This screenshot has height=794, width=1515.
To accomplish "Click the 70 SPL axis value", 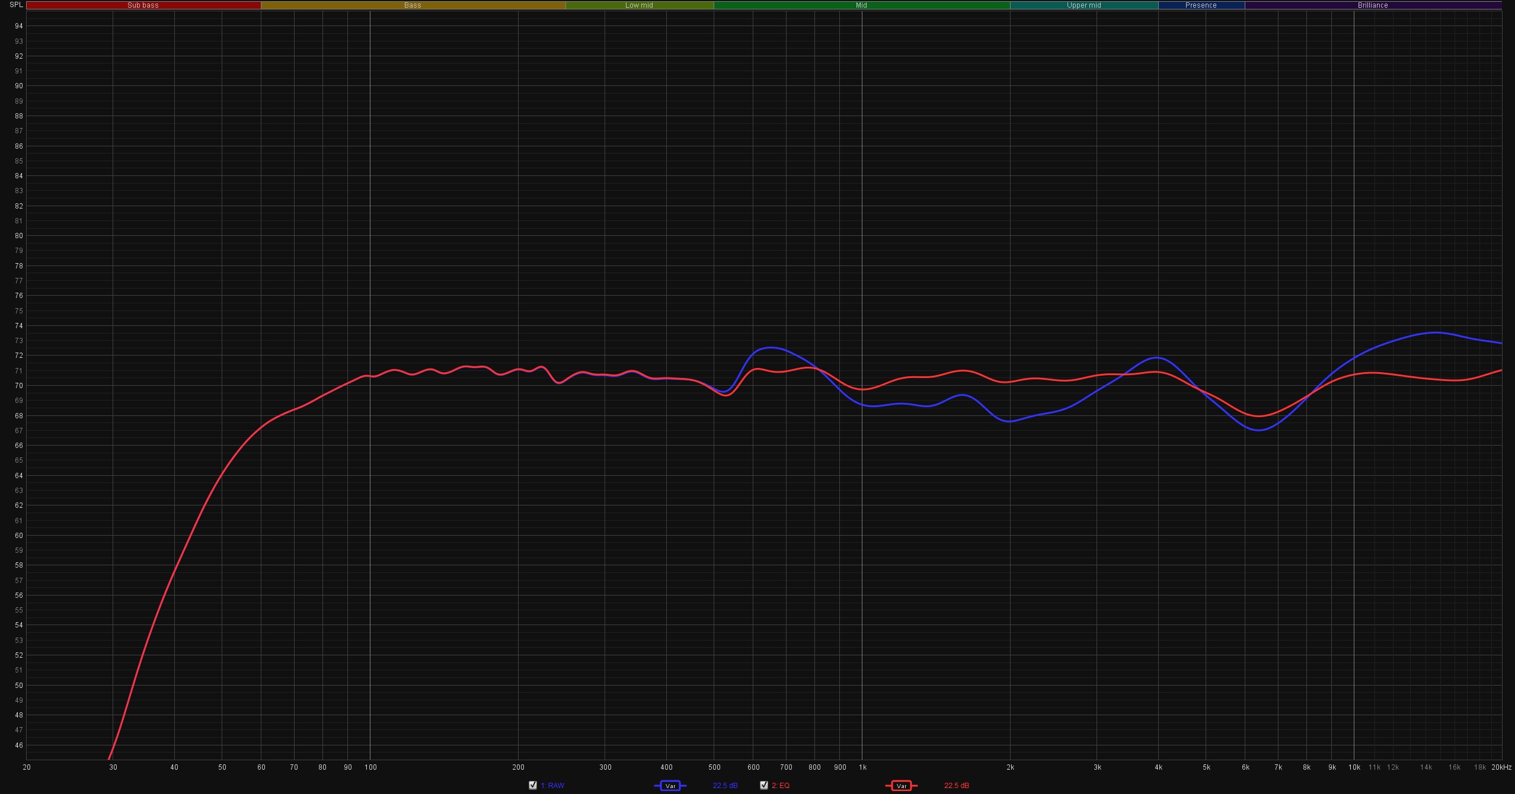I will click(x=19, y=386).
